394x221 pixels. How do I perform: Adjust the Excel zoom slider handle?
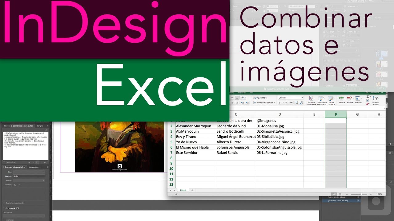(361, 194)
